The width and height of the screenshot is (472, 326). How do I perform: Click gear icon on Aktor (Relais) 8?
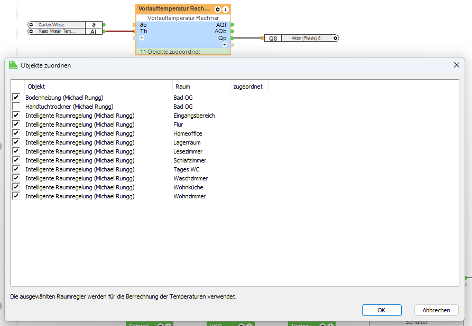pyautogui.click(x=335, y=38)
